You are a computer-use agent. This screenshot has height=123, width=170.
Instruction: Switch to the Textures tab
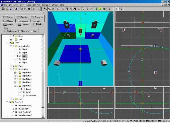(x=23, y=25)
